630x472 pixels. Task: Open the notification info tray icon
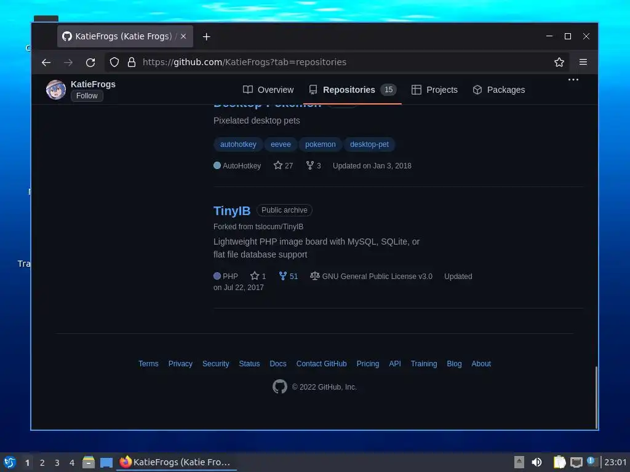tap(591, 462)
